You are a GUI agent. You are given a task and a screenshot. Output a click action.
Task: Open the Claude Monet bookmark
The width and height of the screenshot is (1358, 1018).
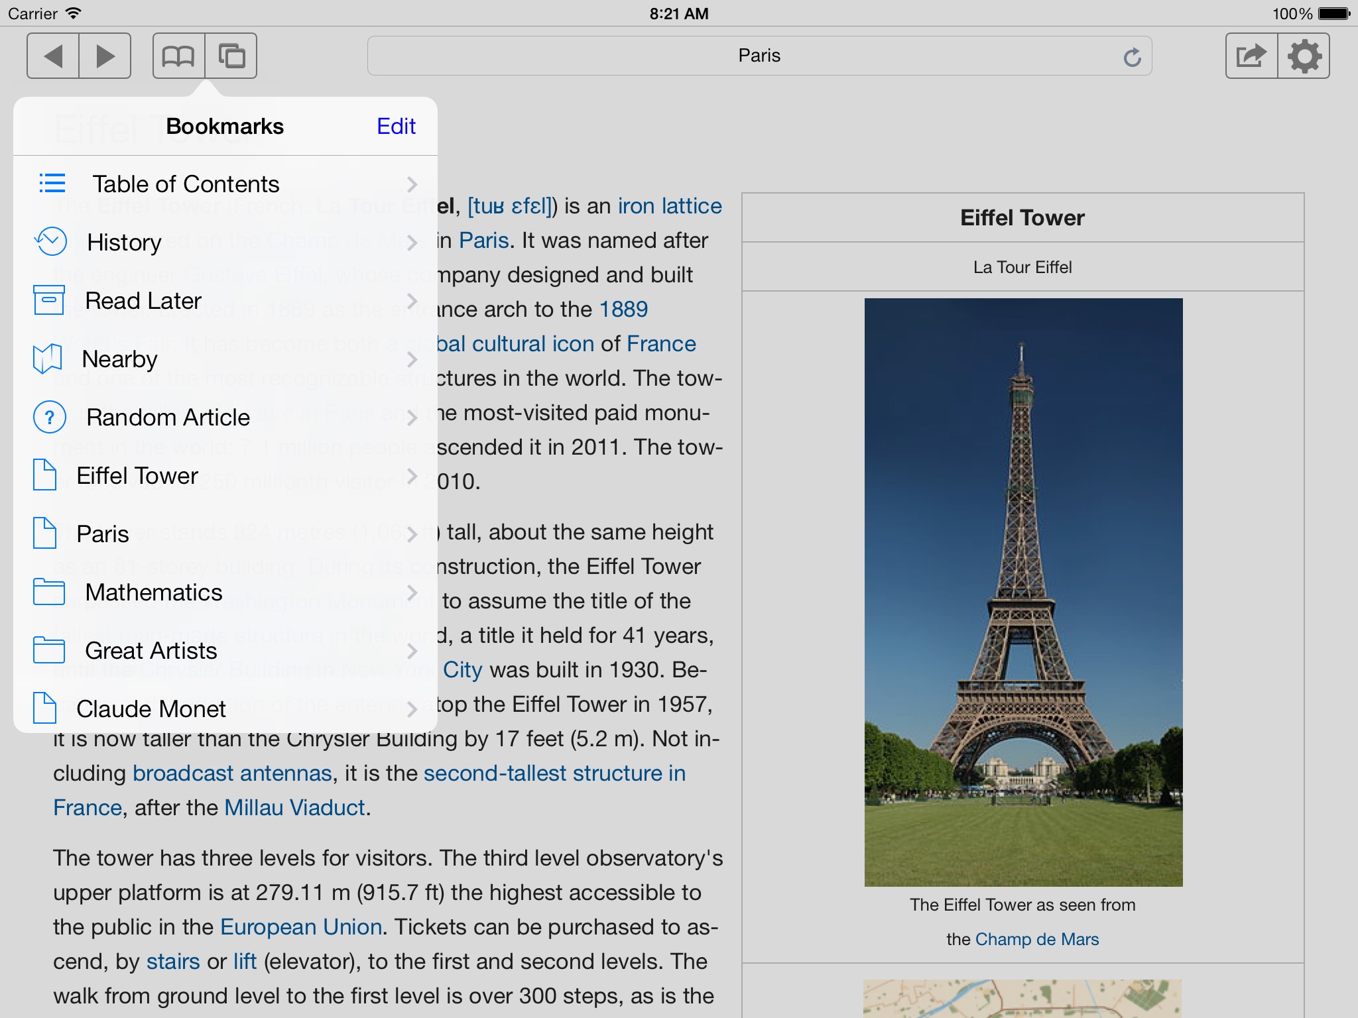point(225,708)
